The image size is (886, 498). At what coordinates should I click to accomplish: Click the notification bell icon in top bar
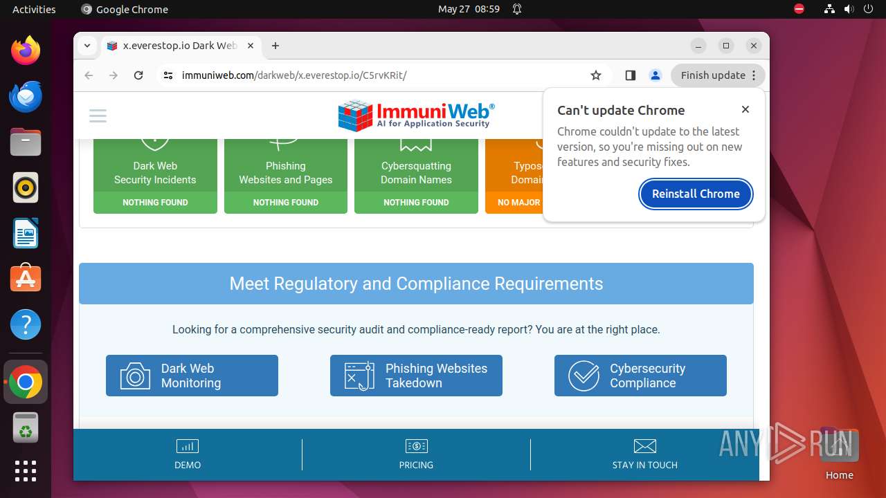pos(517,9)
